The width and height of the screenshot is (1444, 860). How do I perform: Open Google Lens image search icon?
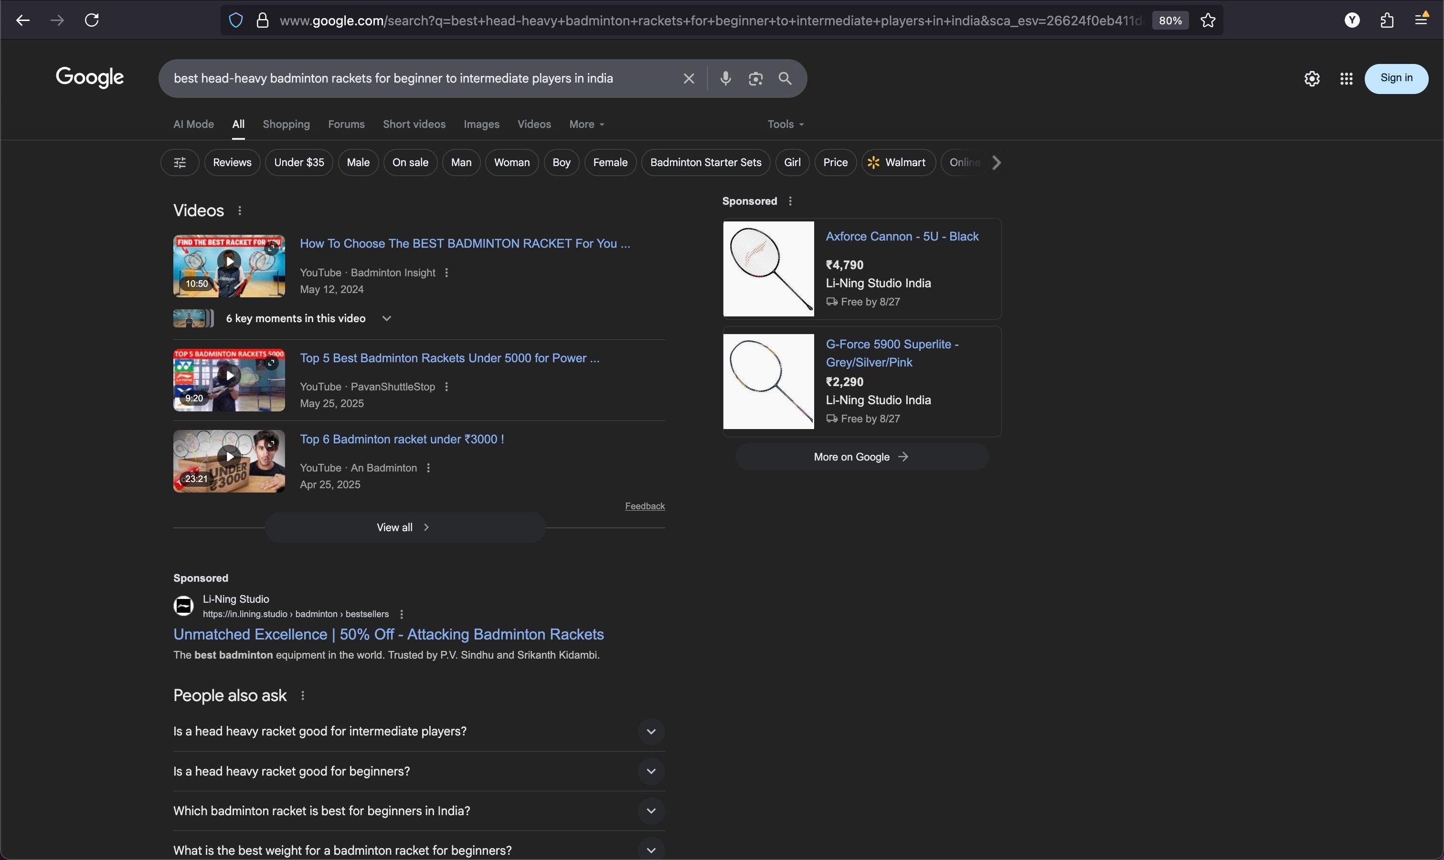pos(755,79)
